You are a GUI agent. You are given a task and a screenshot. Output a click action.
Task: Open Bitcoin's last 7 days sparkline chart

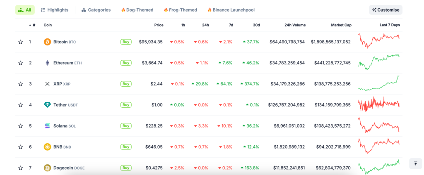coord(379,42)
